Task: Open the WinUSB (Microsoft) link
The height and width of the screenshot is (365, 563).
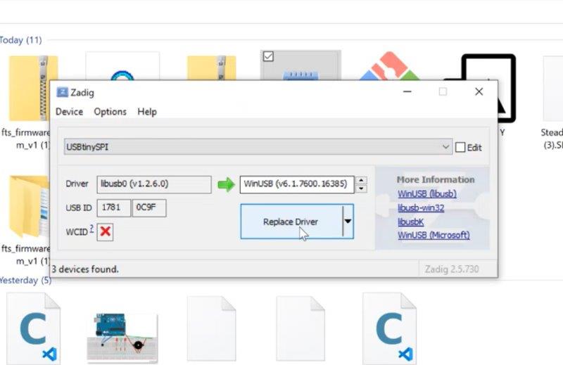Action: point(434,235)
